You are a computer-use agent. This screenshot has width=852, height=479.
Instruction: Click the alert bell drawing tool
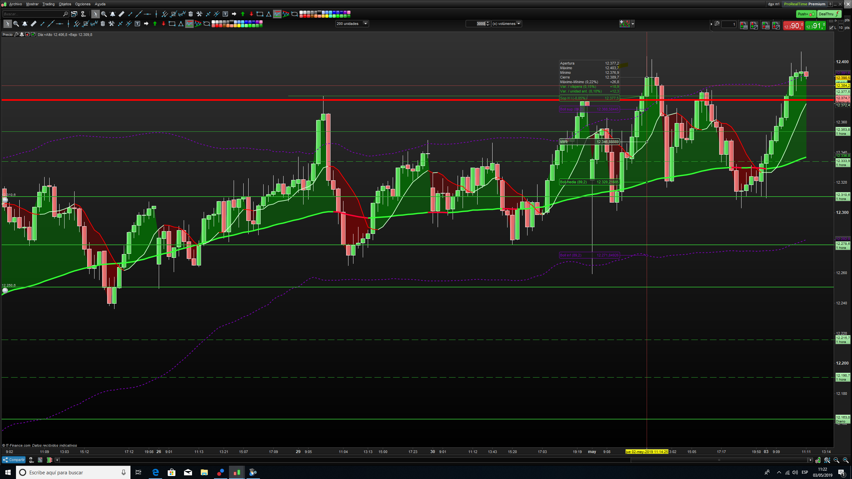25,24
